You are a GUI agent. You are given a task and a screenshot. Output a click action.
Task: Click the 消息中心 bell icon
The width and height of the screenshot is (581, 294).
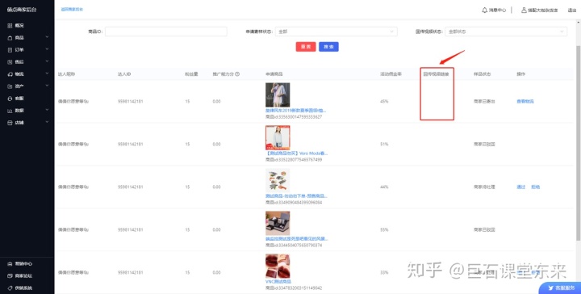[484, 10]
